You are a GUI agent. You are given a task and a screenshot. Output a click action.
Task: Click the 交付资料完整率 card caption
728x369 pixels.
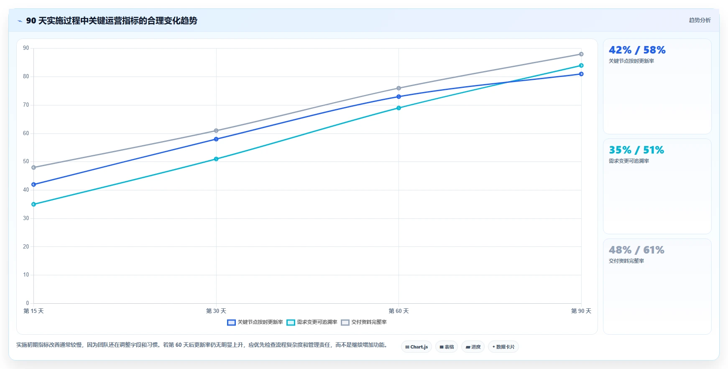(626, 261)
